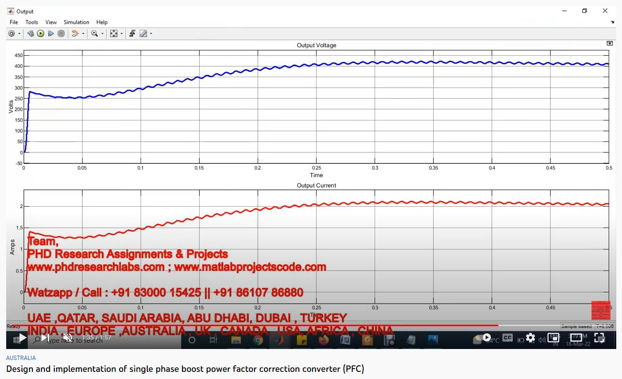
Task: Open the File menu
Action: coord(14,22)
